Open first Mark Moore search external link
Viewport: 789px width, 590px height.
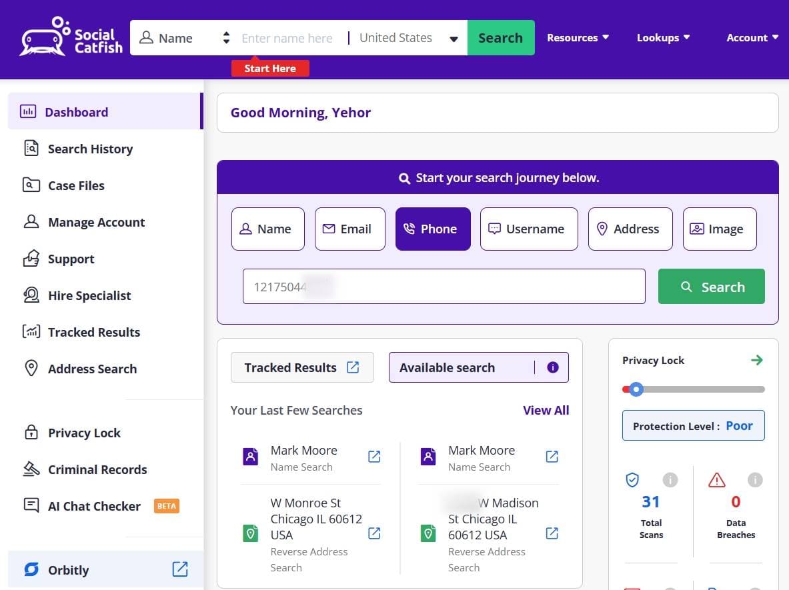[374, 456]
